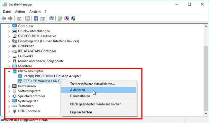Select the Monitore tree entry
The height and width of the screenshot is (123, 209).
tap(25, 66)
